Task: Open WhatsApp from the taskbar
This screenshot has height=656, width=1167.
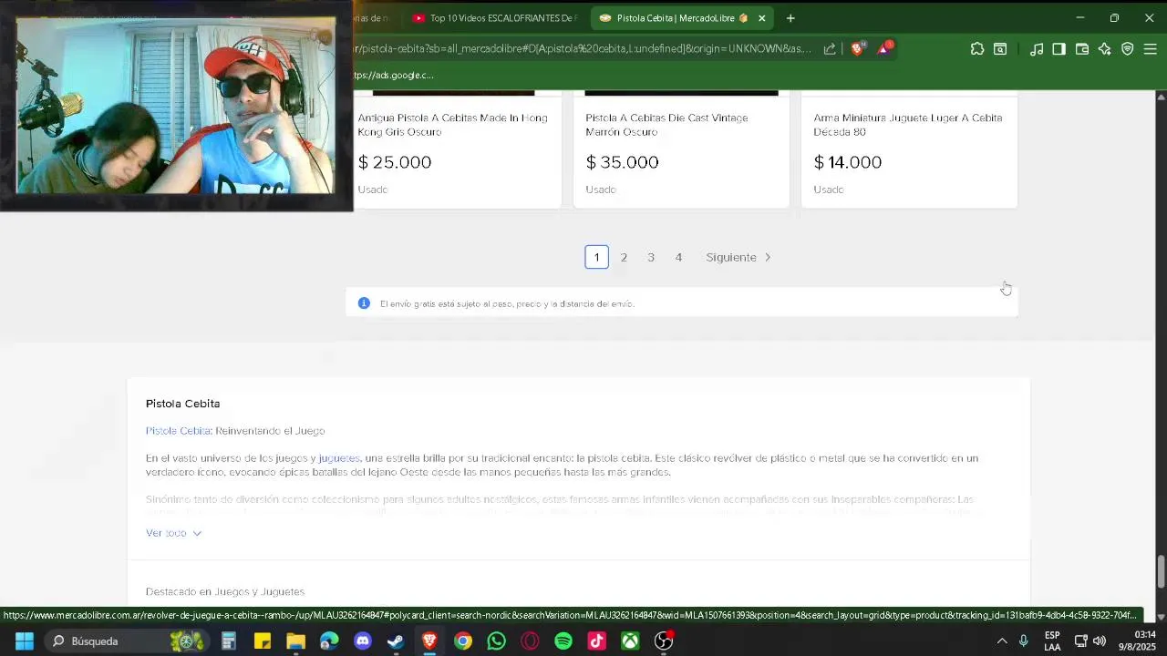Action: [x=496, y=641]
